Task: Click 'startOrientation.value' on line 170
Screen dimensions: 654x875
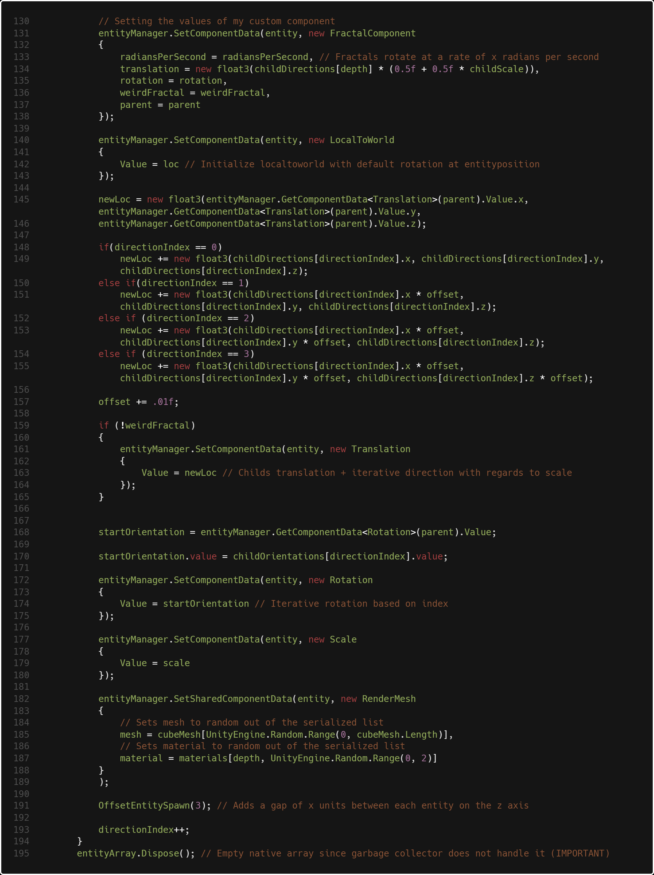Action: [x=157, y=556]
